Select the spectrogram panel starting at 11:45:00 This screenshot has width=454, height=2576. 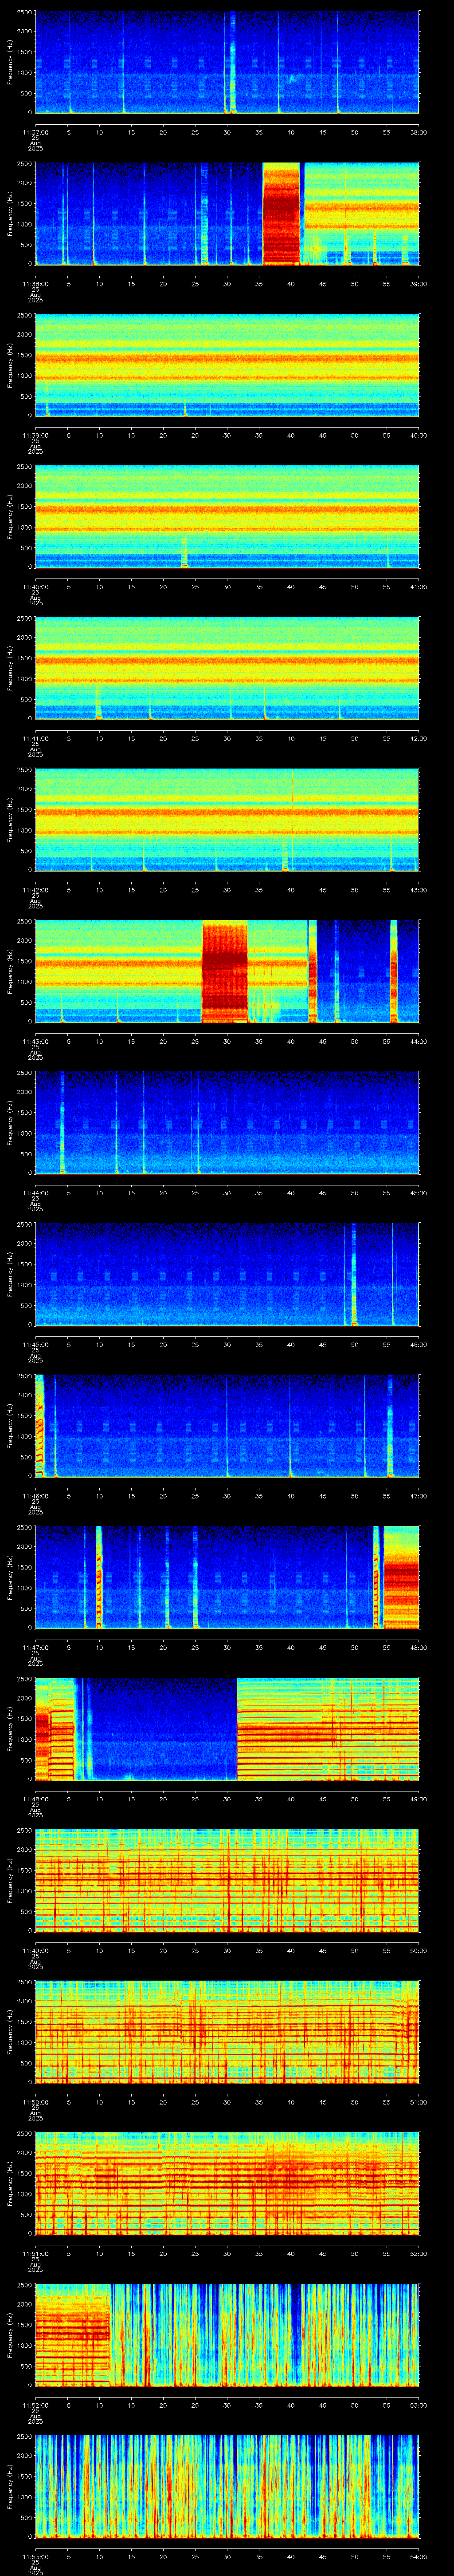tap(227, 1274)
